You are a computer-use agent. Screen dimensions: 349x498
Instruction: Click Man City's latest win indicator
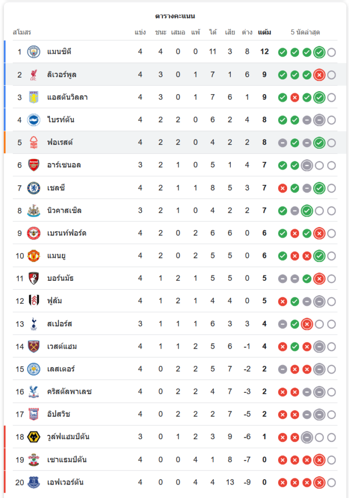click(x=320, y=52)
